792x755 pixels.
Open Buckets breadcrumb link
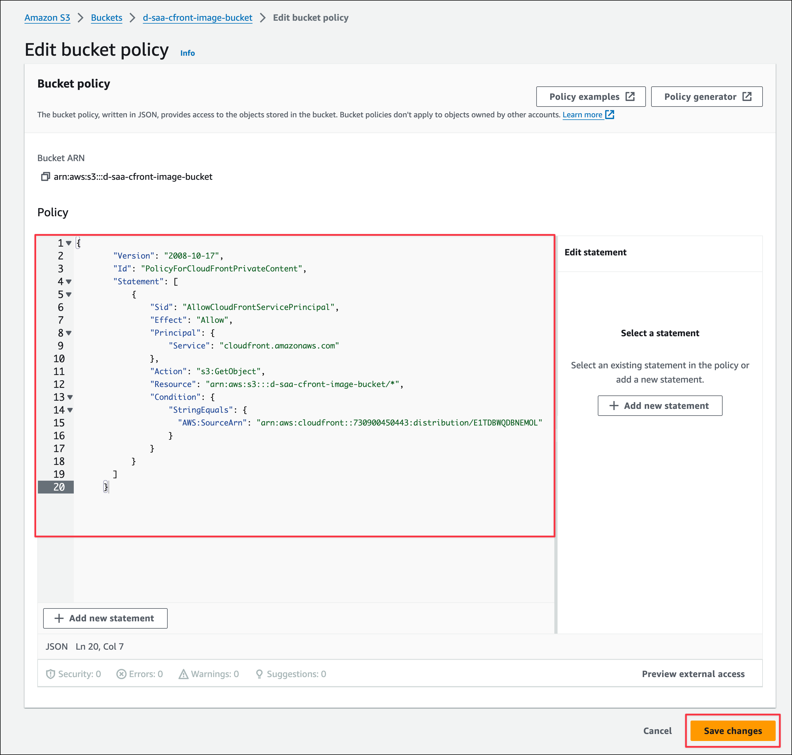(106, 18)
